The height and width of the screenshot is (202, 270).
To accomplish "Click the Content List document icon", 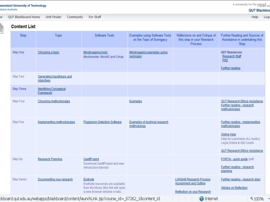I will pyautogui.click(x=1, y=28).
